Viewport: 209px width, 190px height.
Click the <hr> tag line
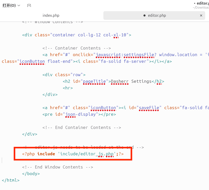68,88
